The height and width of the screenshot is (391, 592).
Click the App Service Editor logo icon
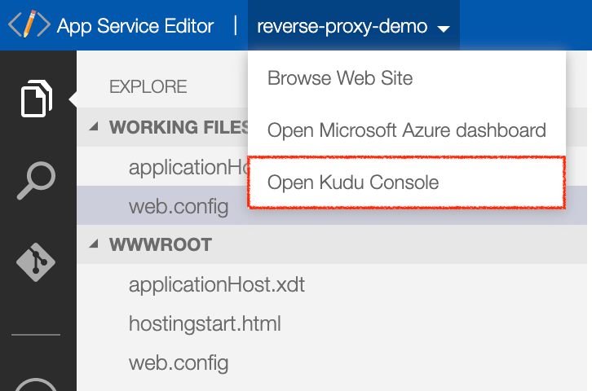29,25
